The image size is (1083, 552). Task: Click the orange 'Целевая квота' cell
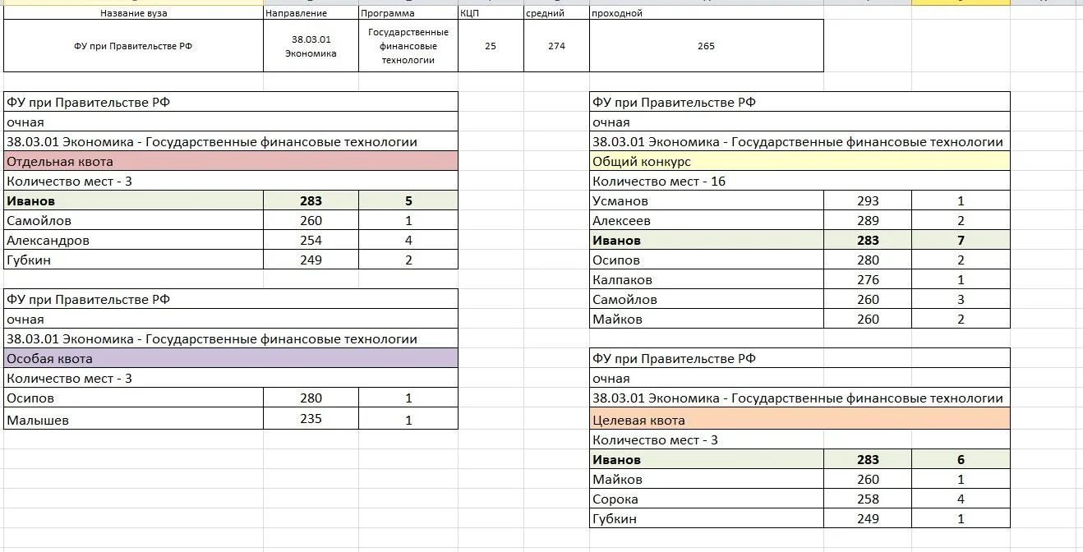click(x=800, y=420)
